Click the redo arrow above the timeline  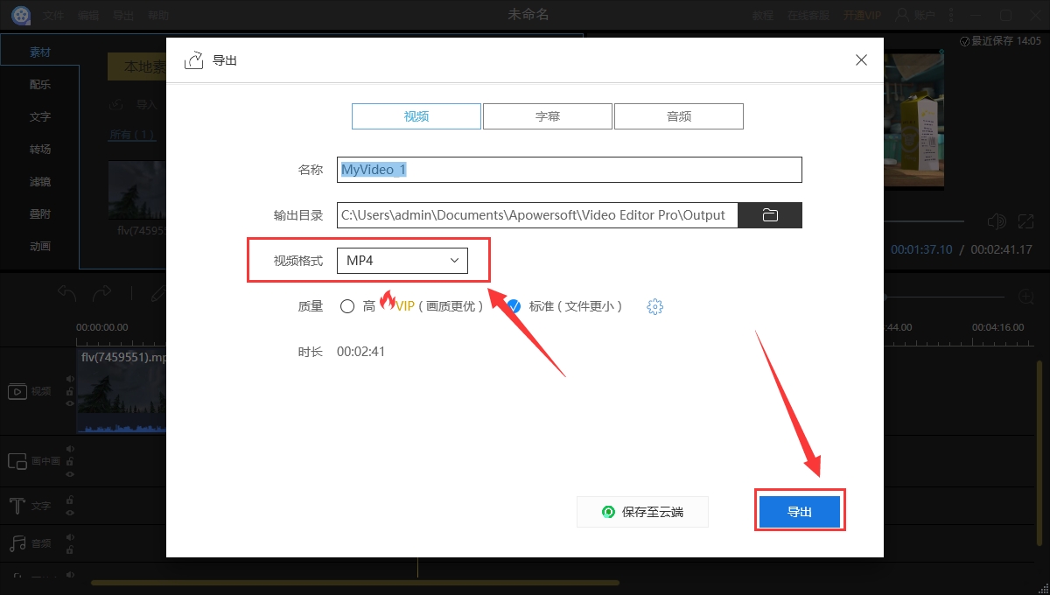[102, 293]
